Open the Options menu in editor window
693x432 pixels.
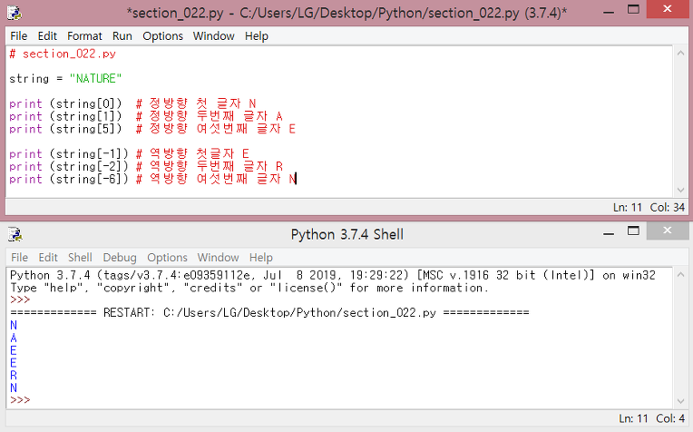(x=162, y=35)
